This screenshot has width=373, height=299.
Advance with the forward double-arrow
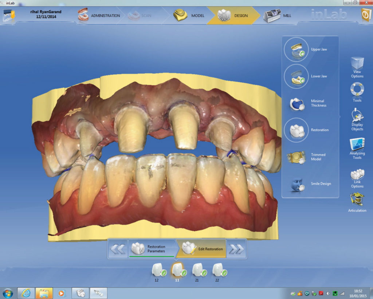[237, 249]
